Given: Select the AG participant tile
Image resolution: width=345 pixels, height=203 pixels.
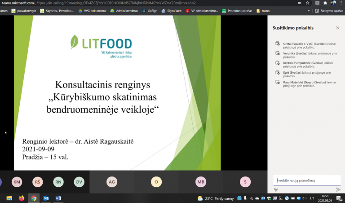Looking at the screenshot, I should tap(112, 182).
